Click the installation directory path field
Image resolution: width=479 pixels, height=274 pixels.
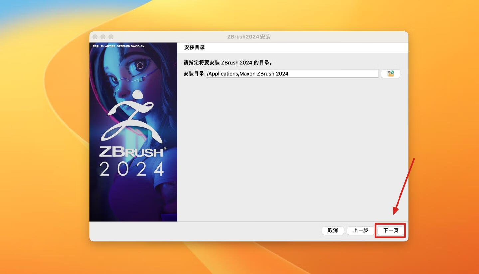[x=292, y=74]
